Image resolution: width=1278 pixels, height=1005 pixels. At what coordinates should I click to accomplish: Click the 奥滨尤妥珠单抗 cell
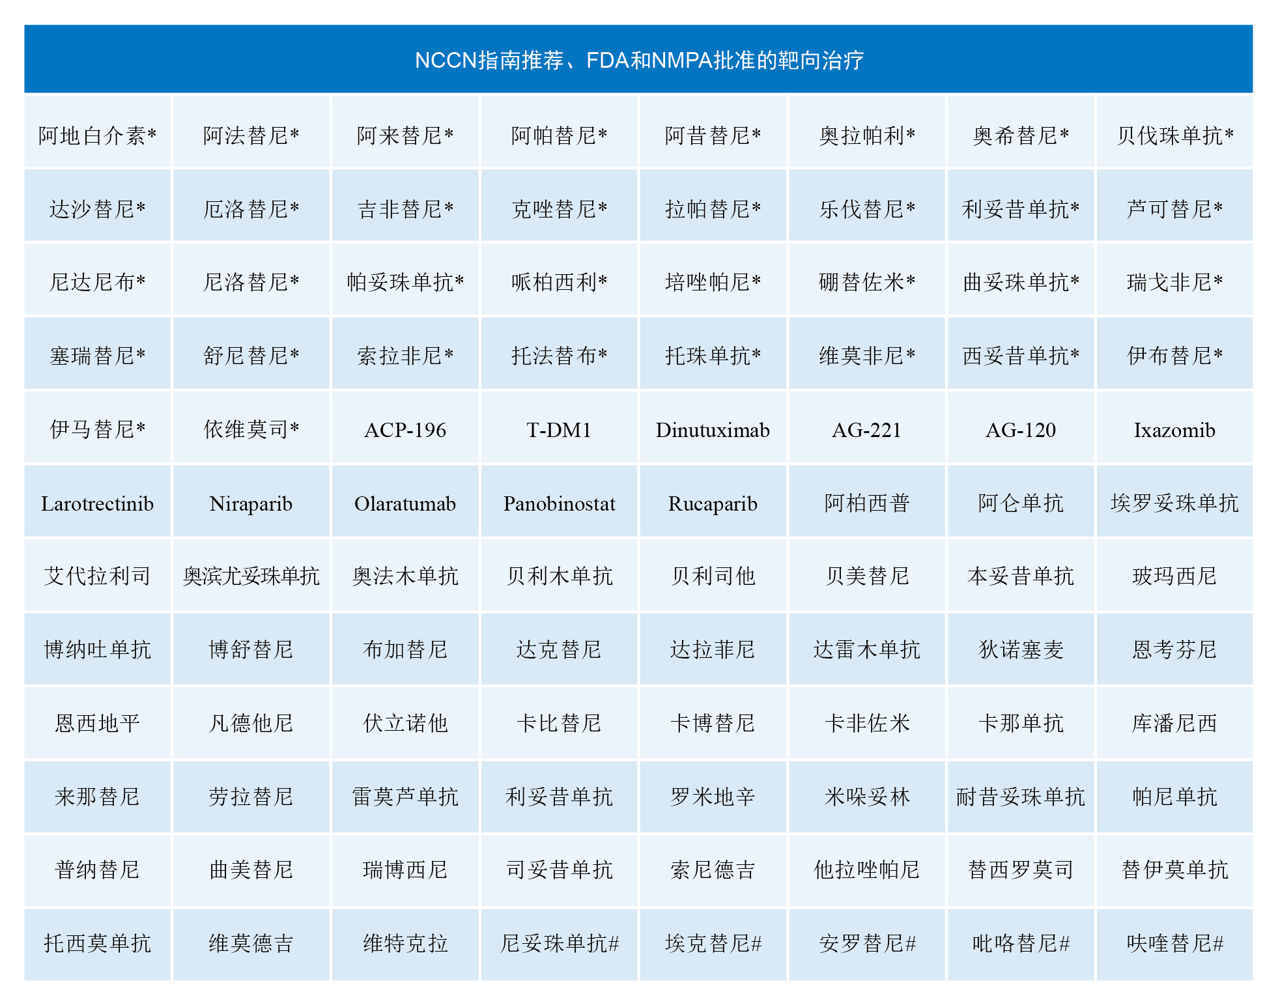click(251, 576)
